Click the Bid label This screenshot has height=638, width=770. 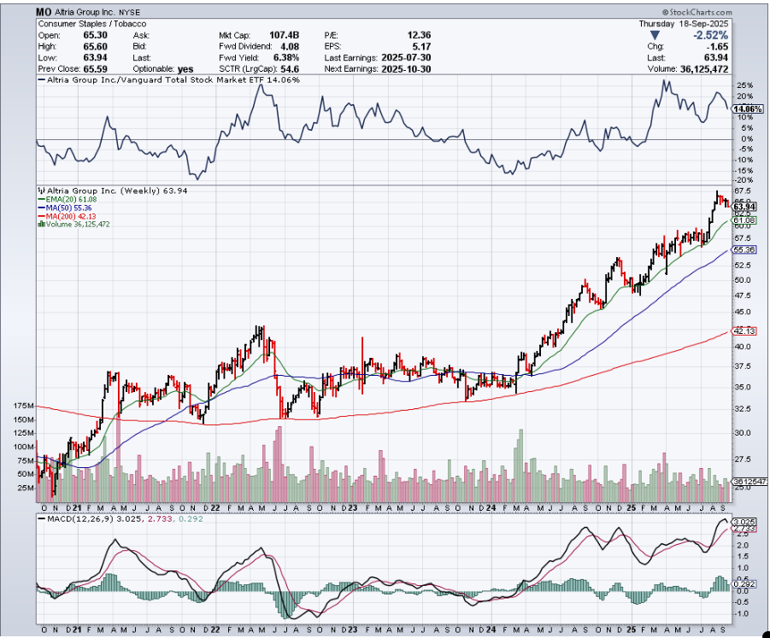coord(139,47)
